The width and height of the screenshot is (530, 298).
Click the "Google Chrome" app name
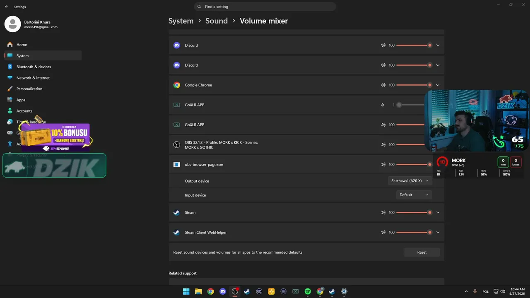click(x=198, y=85)
